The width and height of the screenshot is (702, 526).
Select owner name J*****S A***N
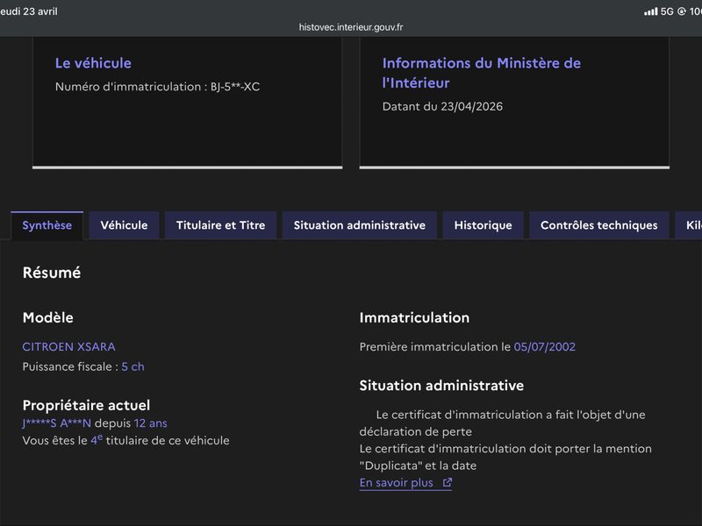[x=57, y=423]
